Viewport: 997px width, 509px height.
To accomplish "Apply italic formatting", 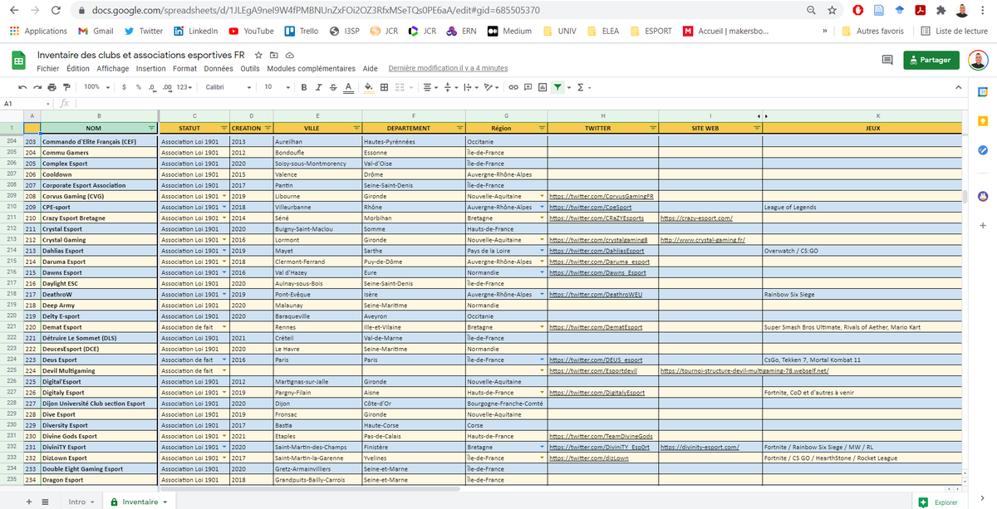I will tap(318, 87).
